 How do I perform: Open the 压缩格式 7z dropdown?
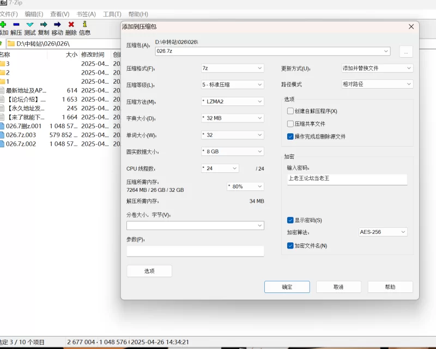tap(233, 68)
